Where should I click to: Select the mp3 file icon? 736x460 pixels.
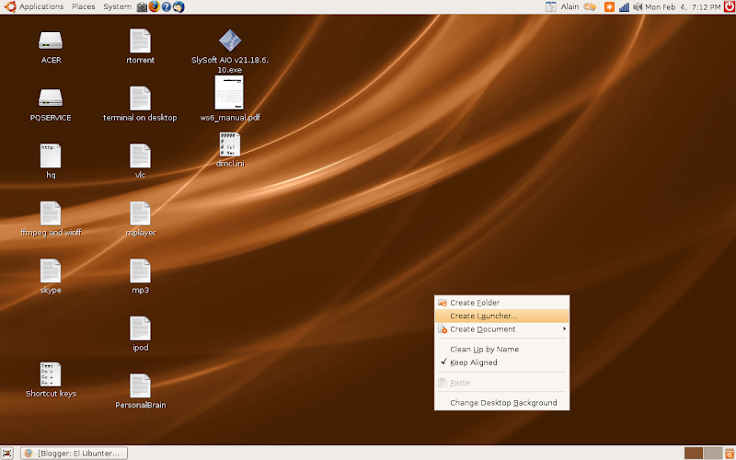(141, 270)
